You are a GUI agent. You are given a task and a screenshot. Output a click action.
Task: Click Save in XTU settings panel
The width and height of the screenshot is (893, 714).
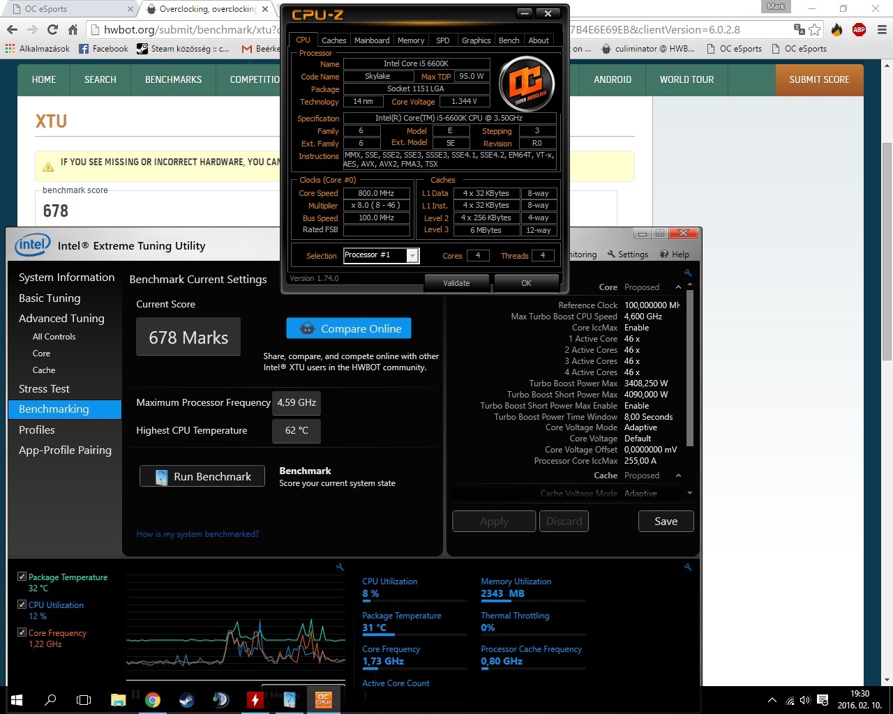[666, 521]
